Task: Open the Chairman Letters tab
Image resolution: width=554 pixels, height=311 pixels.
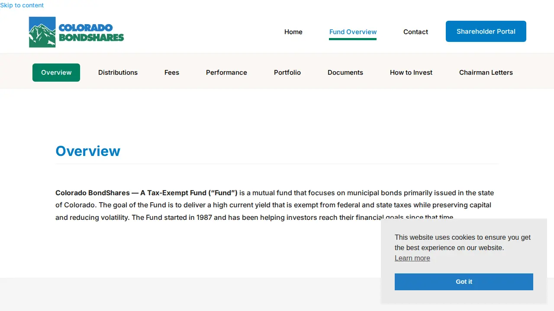Action: click(x=486, y=73)
